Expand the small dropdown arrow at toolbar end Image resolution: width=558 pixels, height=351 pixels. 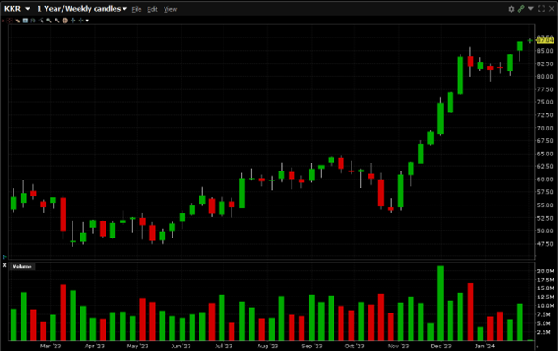(x=87, y=21)
